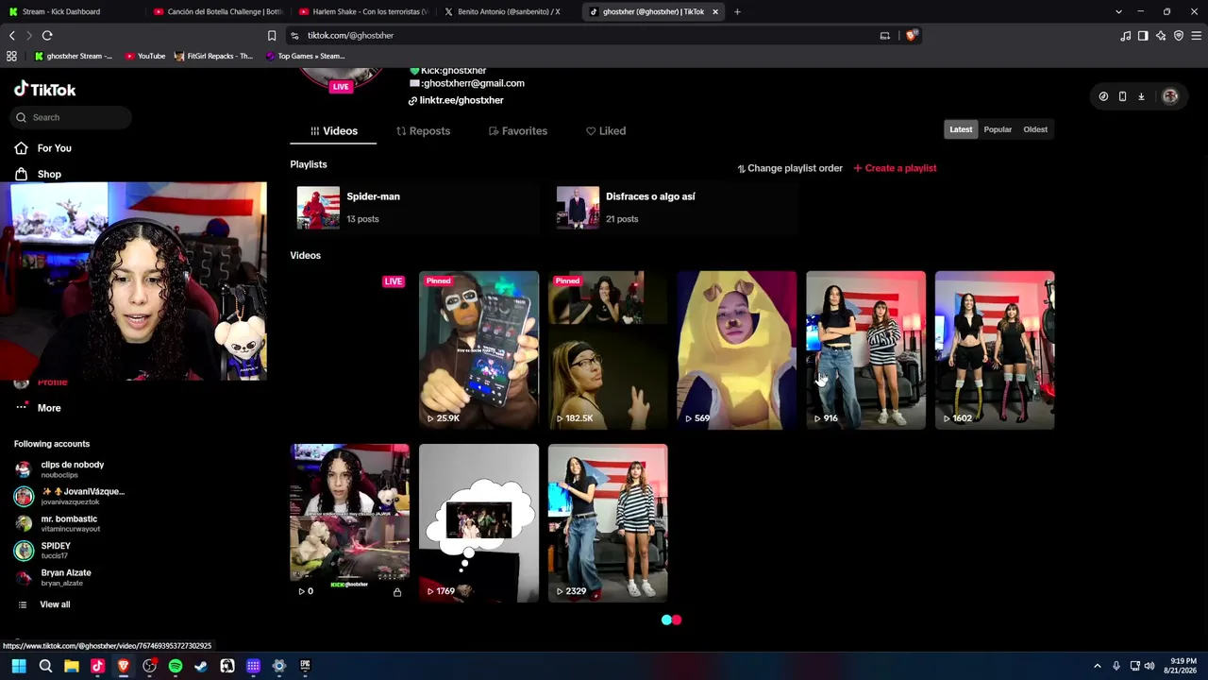Click the TikTok search field
Screen dimensions: 1208x680
[72, 117]
